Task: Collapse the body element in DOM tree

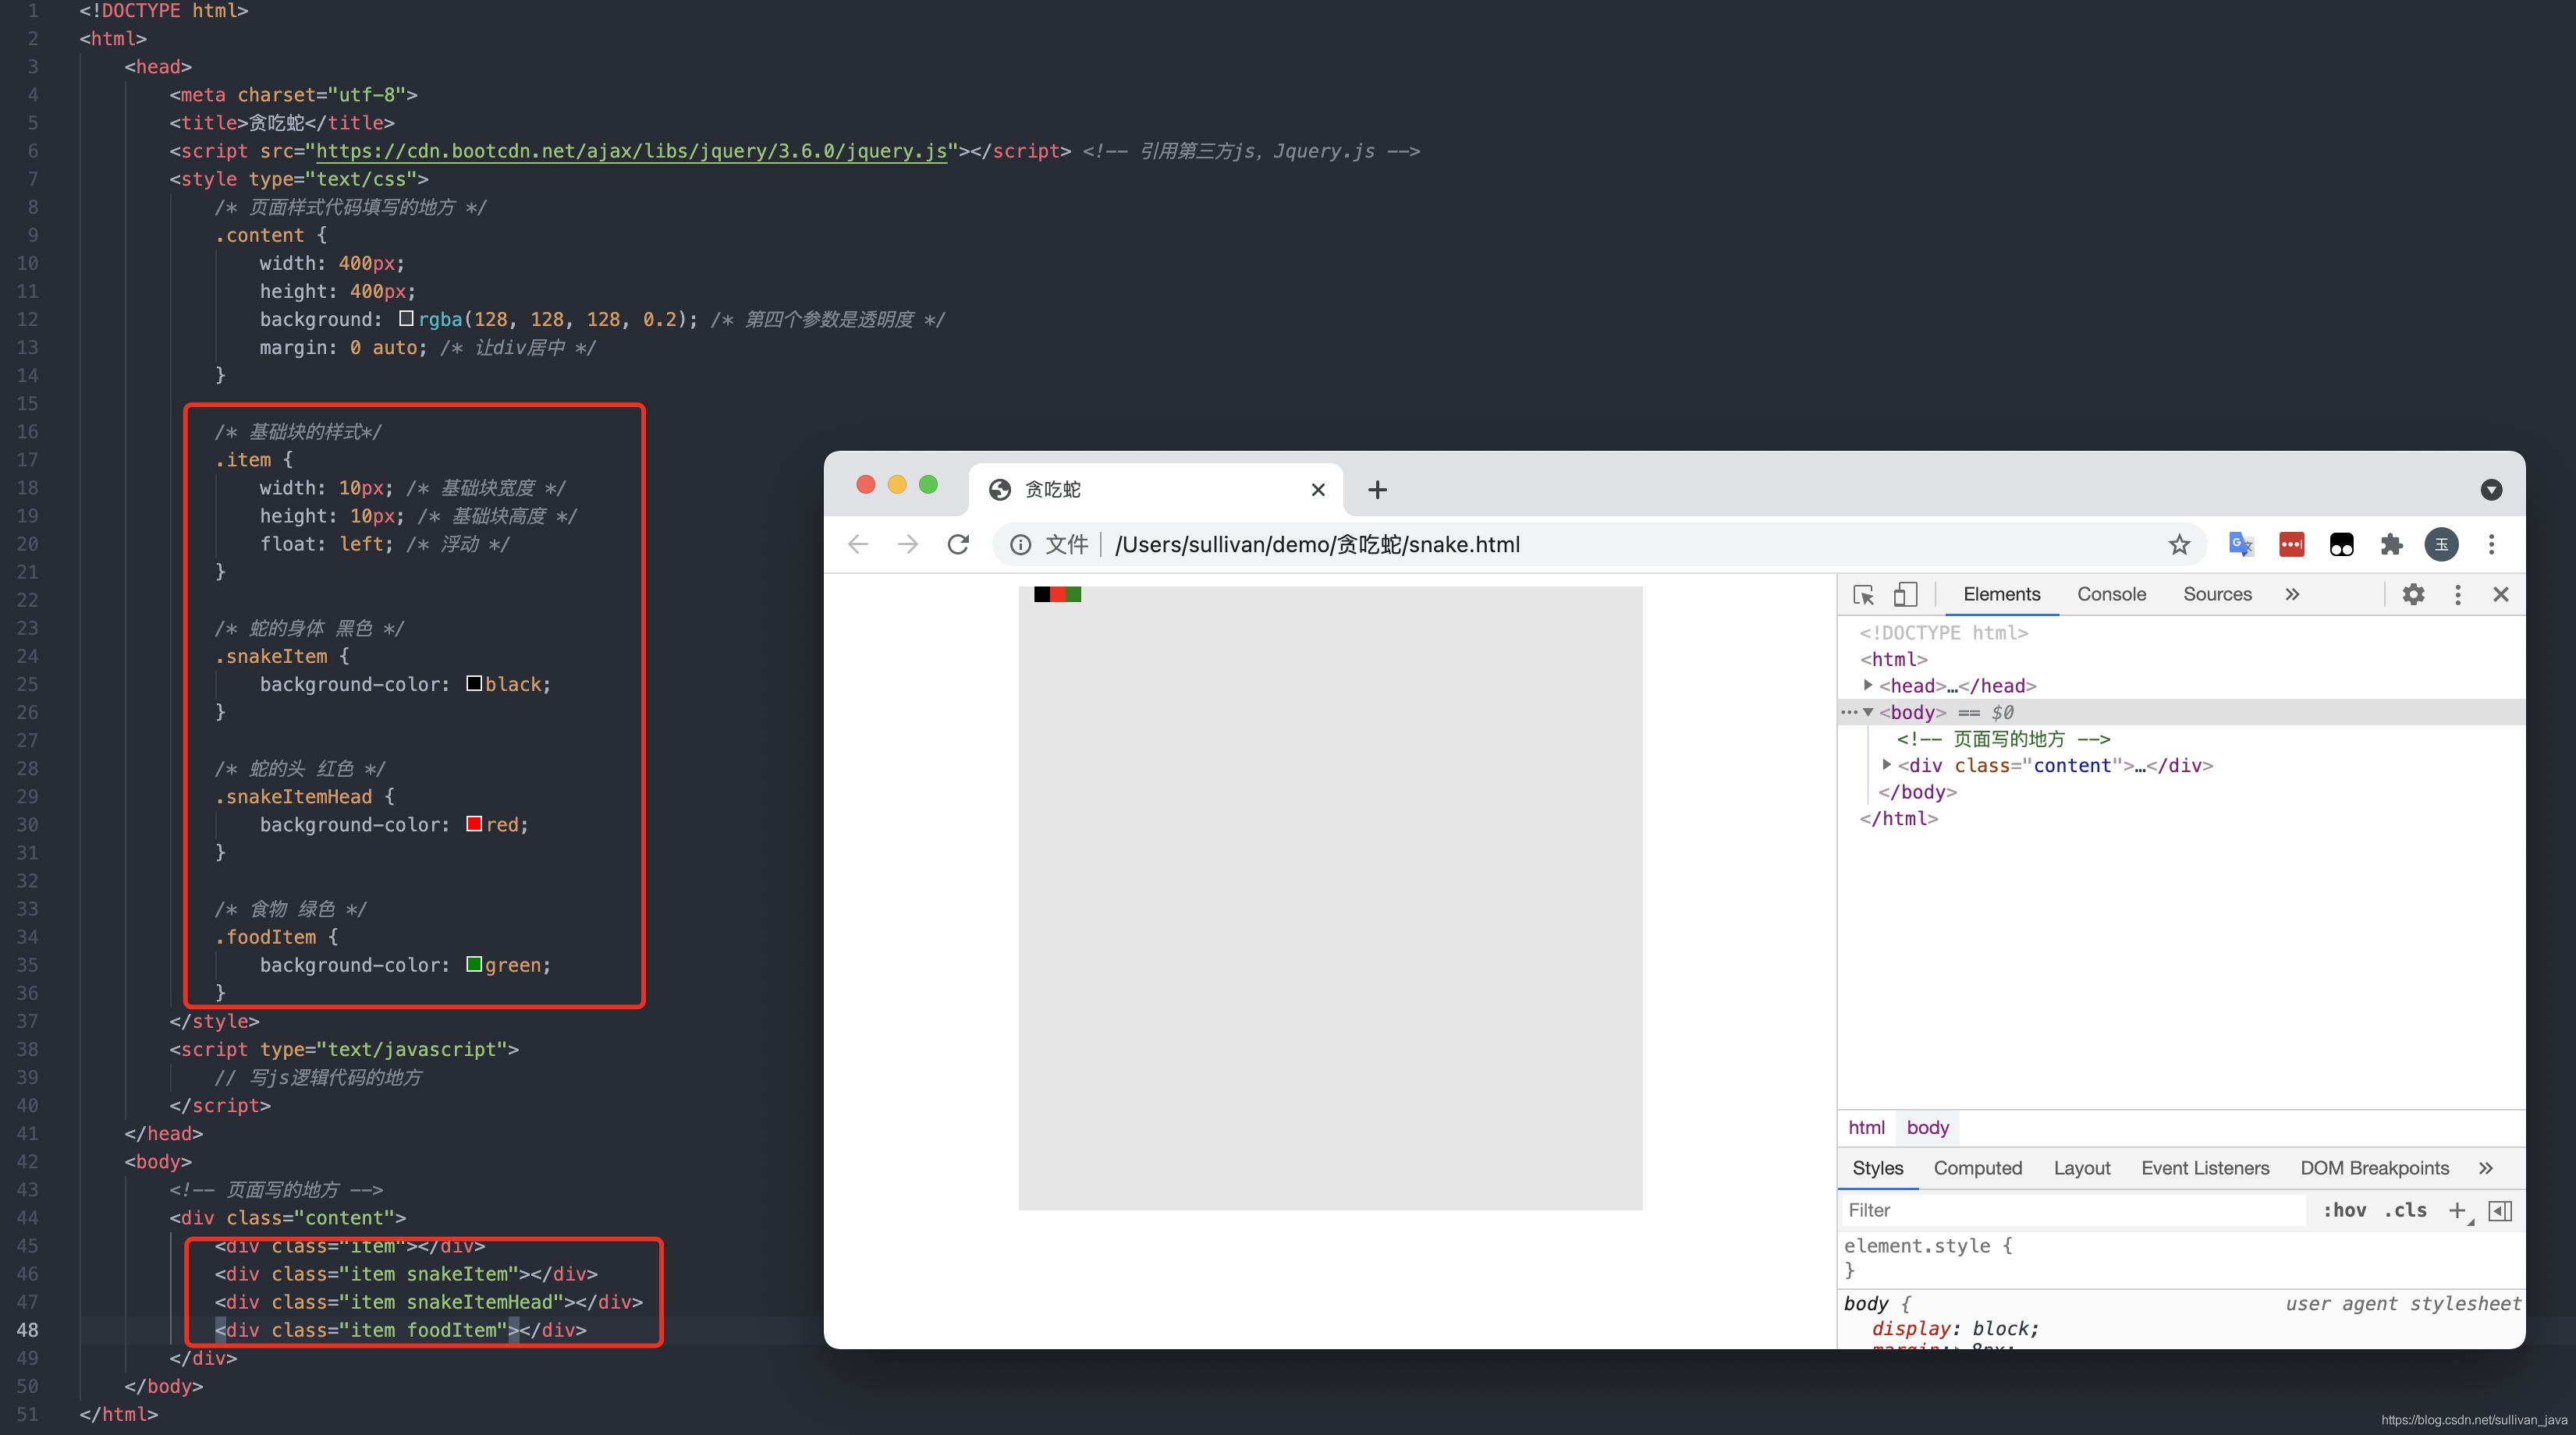Action: pos(1867,712)
